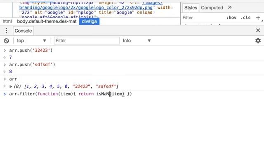Open the Info log level dropdown

[x=137, y=41]
